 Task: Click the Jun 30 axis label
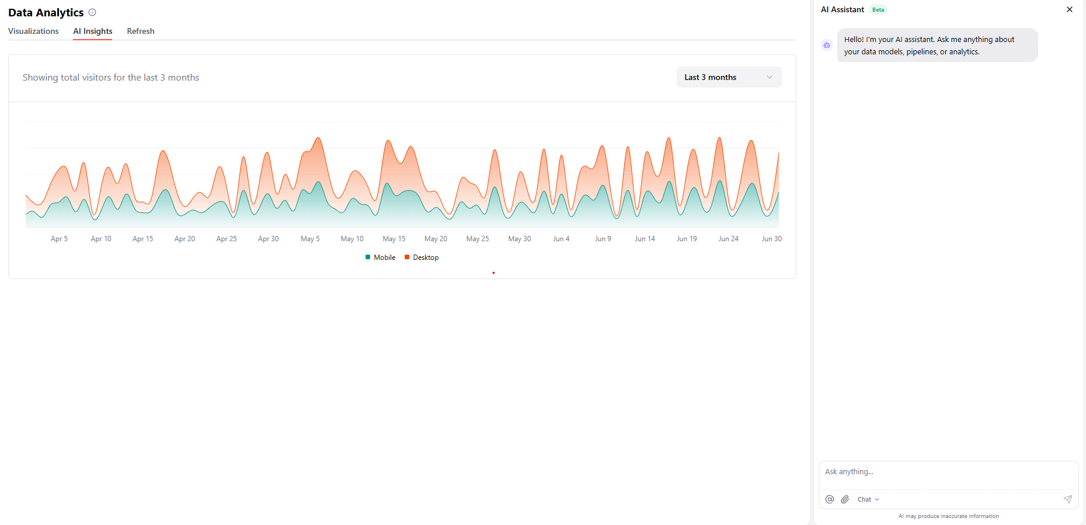(x=772, y=239)
